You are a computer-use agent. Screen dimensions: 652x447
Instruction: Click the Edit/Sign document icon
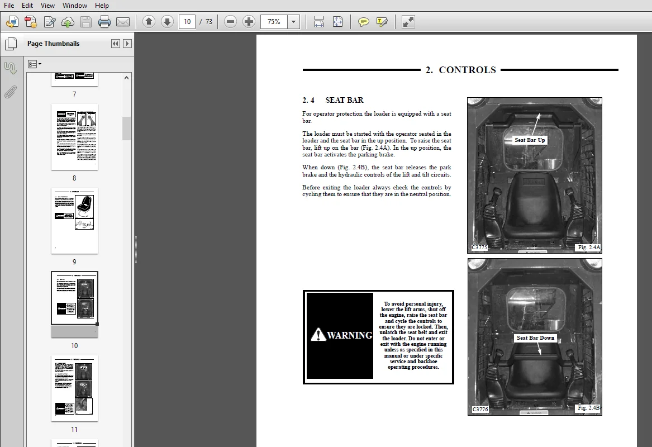coord(50,22)
